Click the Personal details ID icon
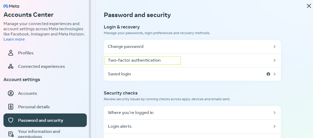Screen dimensions: 313x138 [x=11, y=107]
